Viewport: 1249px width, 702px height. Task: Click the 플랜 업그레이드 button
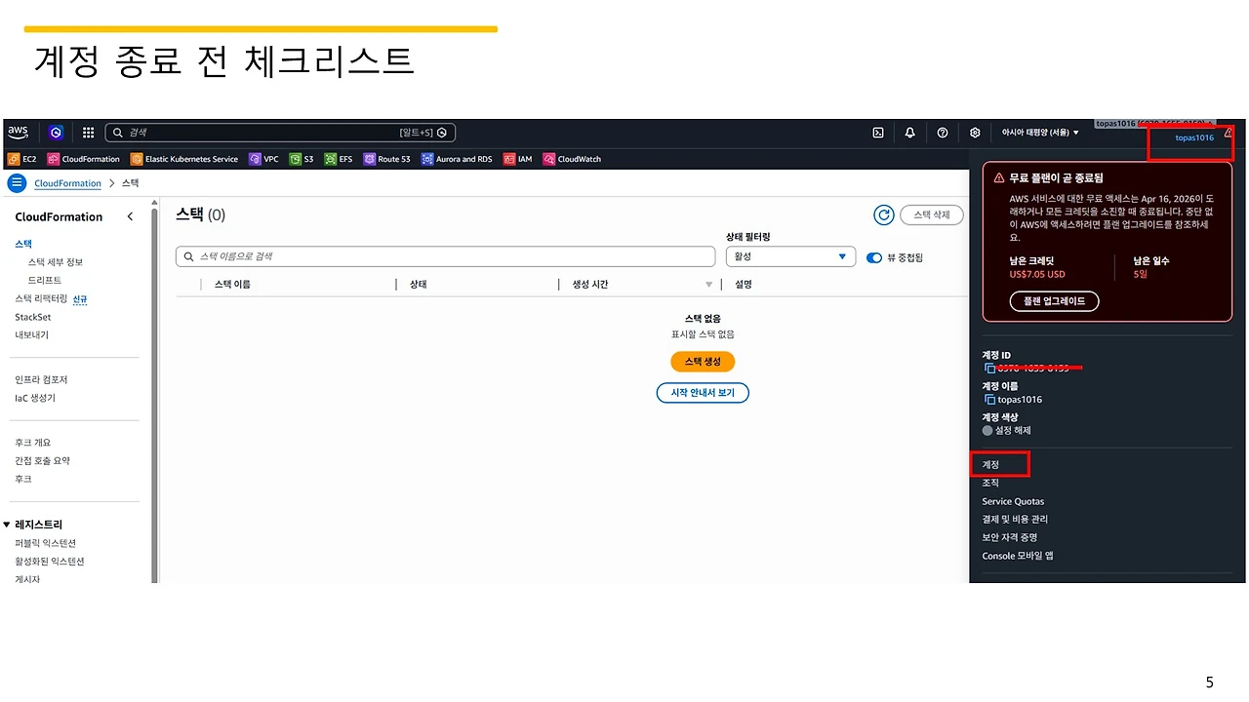coord(1053,300)
